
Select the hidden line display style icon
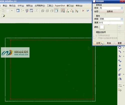click(x=47, y=11)
